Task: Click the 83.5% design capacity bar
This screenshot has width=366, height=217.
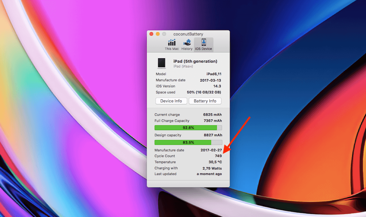Action: (188, 142)
